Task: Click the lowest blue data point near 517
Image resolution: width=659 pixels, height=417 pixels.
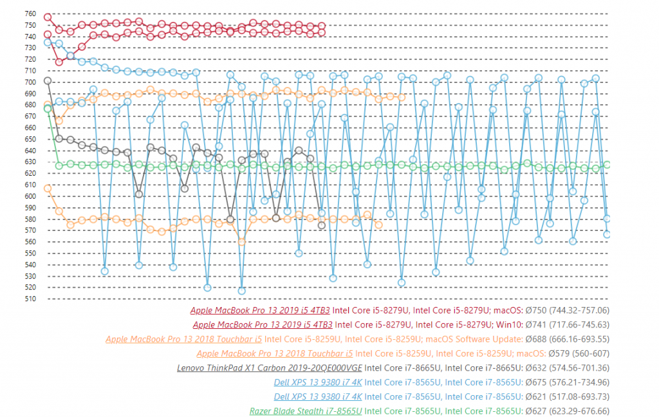Action: pos(242,291)
